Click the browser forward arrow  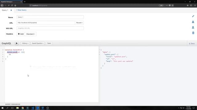(6, 5)
